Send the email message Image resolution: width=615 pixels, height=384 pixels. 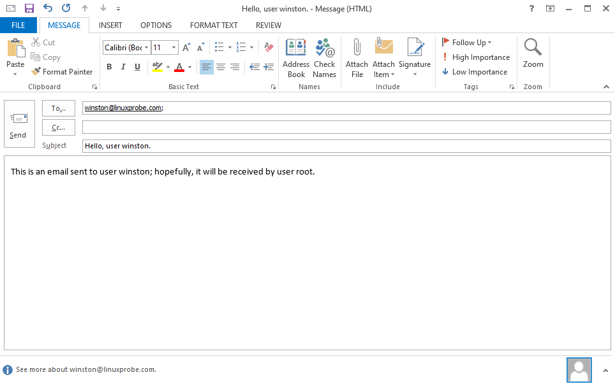click(19, 124)
